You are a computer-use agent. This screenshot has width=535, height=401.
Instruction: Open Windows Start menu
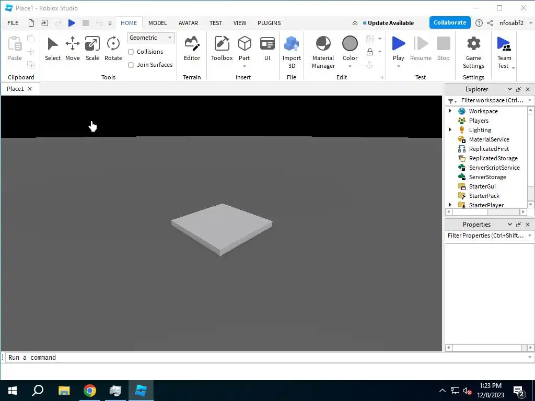13,391
